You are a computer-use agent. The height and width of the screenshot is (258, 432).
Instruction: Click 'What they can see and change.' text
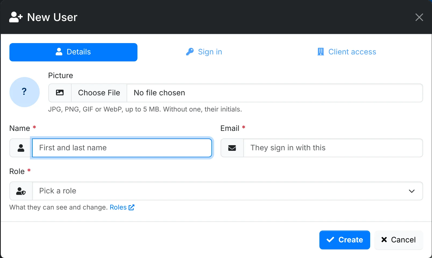click(x=59, y=207)
